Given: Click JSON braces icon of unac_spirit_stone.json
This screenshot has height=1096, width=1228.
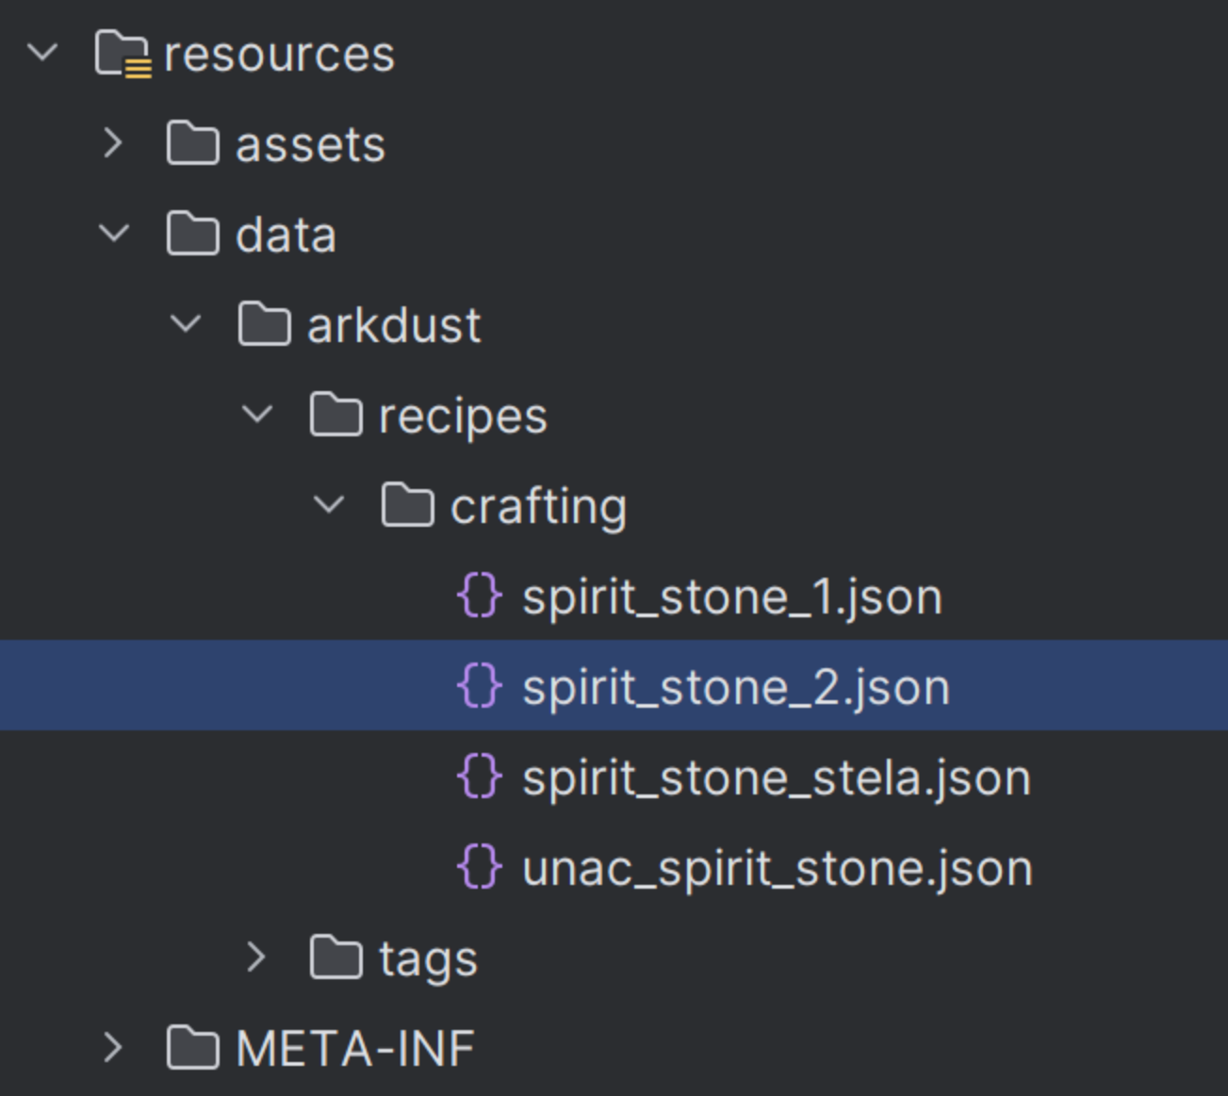Looking at the screenshot, I should click(480, 867).
